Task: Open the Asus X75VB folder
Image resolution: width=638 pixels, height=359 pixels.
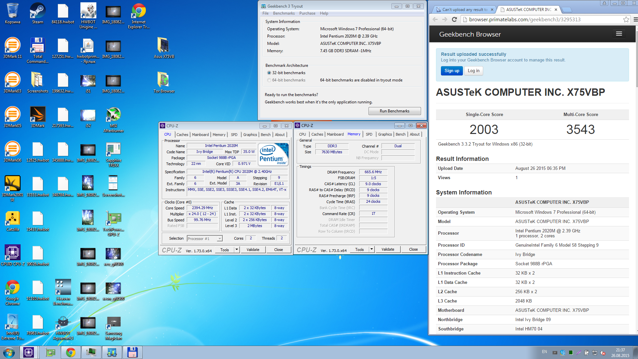Action: (164, 48)
